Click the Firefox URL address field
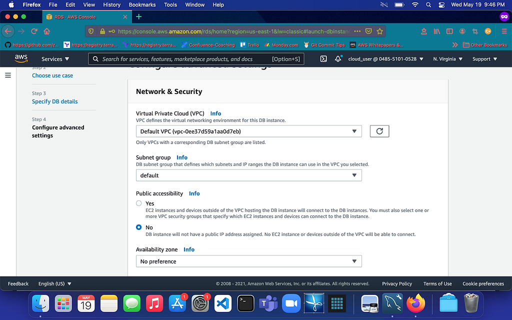Screen dimensions: 512x320 pyautogui.click(x=234, y=31)
